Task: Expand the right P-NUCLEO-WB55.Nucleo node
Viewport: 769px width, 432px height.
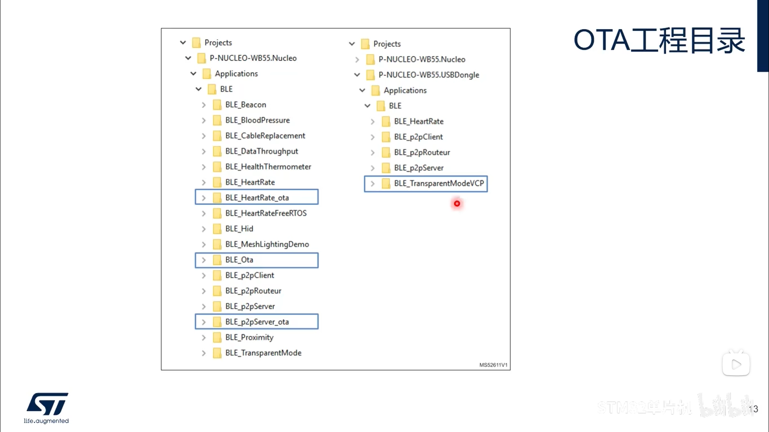Action: point(357,60)
